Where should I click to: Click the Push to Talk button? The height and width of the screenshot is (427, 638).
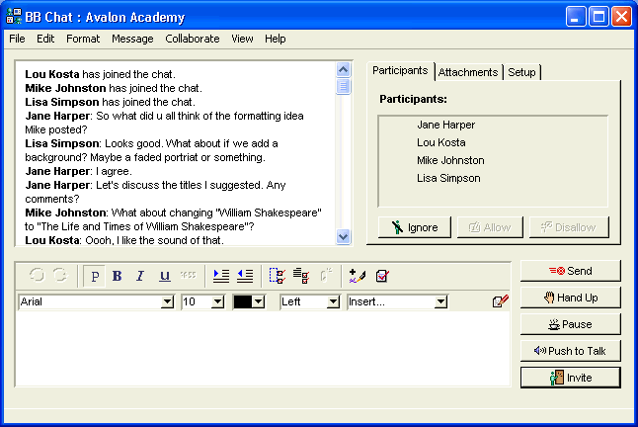click(570, 350)
